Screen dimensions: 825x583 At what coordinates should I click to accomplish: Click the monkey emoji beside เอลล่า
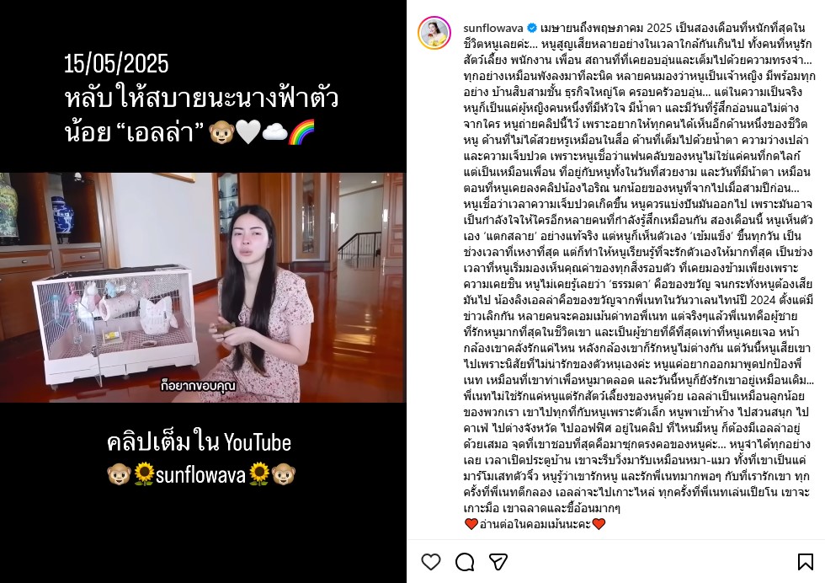(x=221, y=131)
